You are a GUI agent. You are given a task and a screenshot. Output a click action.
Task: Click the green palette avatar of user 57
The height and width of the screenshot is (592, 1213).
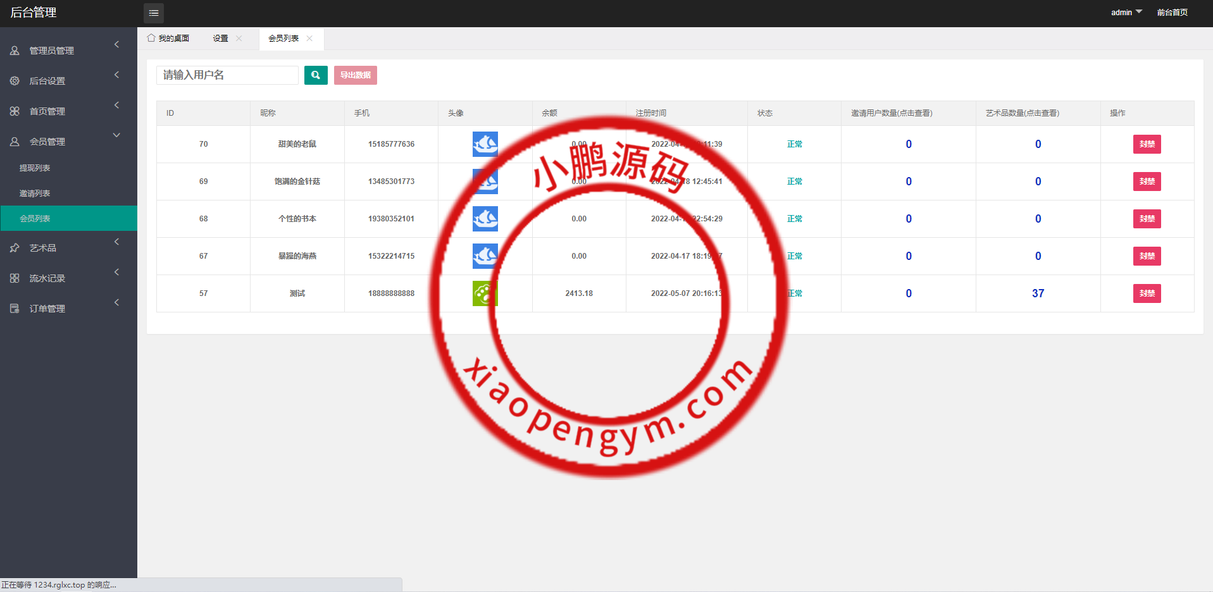485,293
